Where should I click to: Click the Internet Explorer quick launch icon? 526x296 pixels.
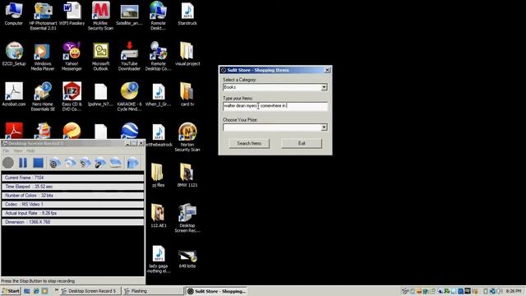(36, 291)
